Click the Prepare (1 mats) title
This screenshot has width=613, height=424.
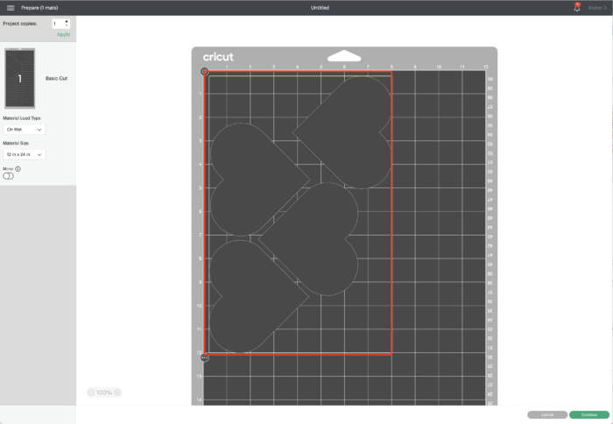click(39, 8)
